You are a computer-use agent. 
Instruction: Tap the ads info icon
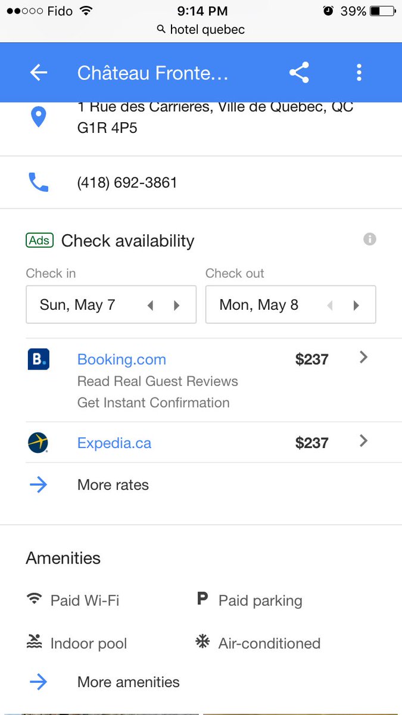pyautogui.click(x=370, y=240)
